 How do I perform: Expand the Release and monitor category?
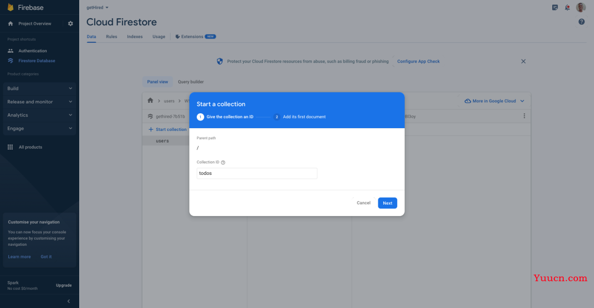40,102
